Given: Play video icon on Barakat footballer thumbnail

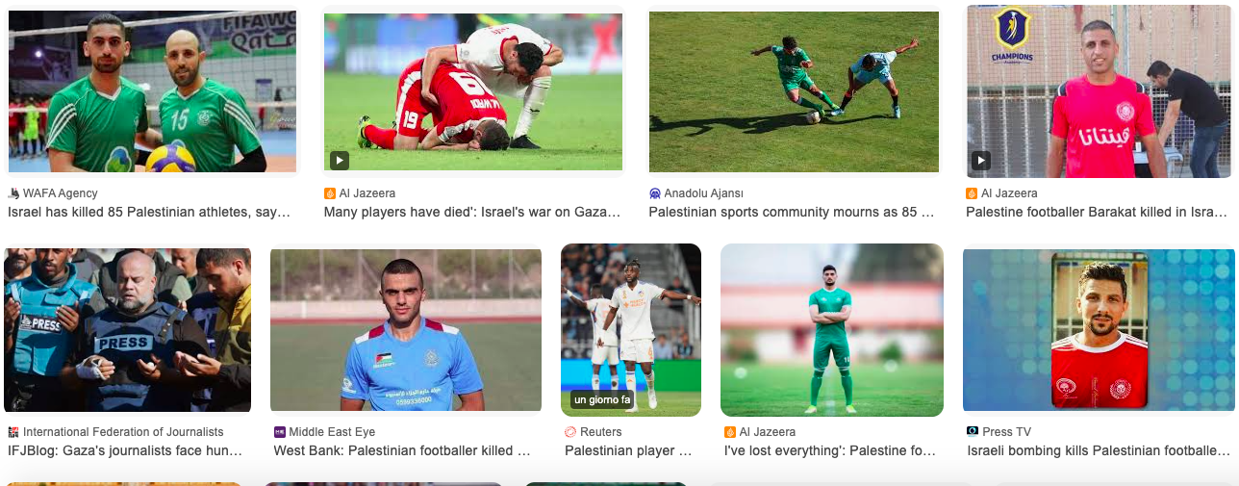Looking at the screenshot, I should (980, 160).
